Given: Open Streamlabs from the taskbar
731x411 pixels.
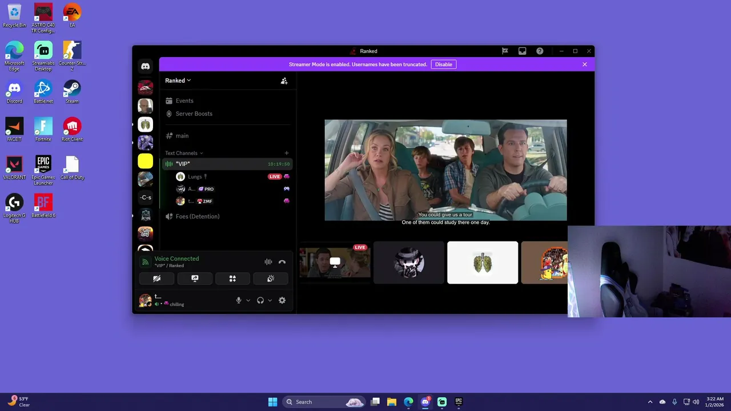Looking at the screenshot, I should 442,402.
